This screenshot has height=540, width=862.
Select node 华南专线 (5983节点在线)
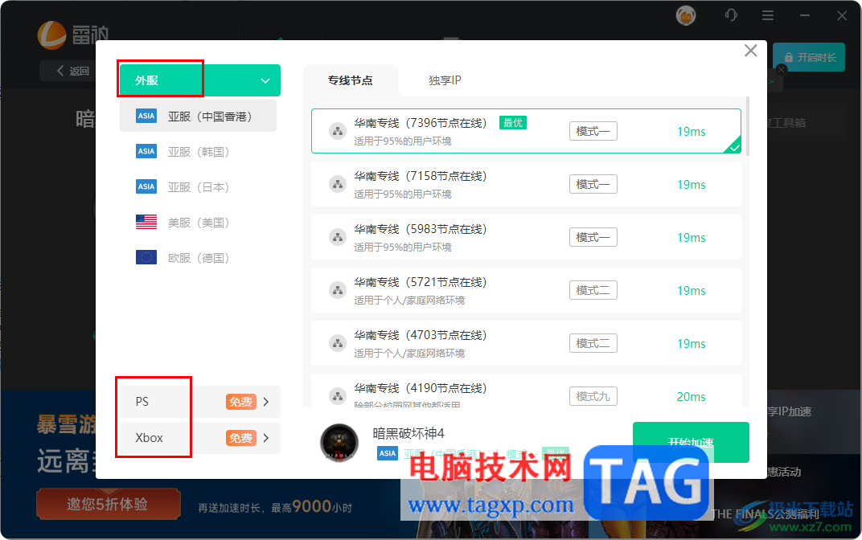526,237
